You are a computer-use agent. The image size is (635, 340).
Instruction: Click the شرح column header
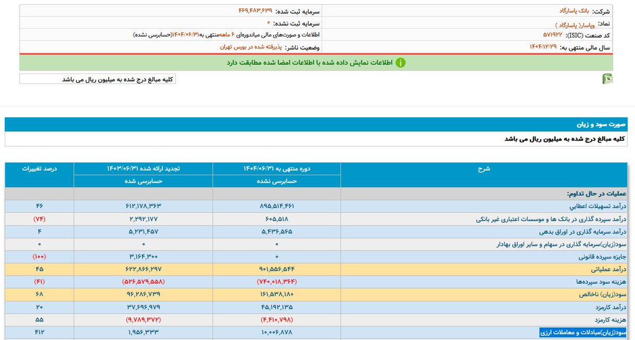484,174
